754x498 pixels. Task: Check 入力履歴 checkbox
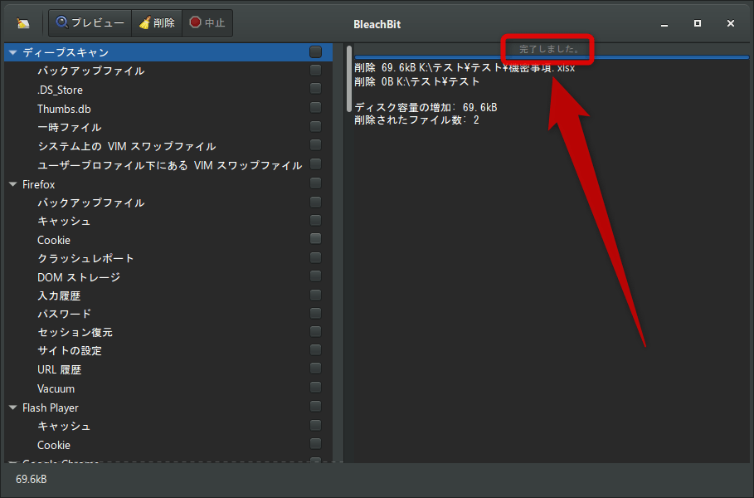(315, 295)
